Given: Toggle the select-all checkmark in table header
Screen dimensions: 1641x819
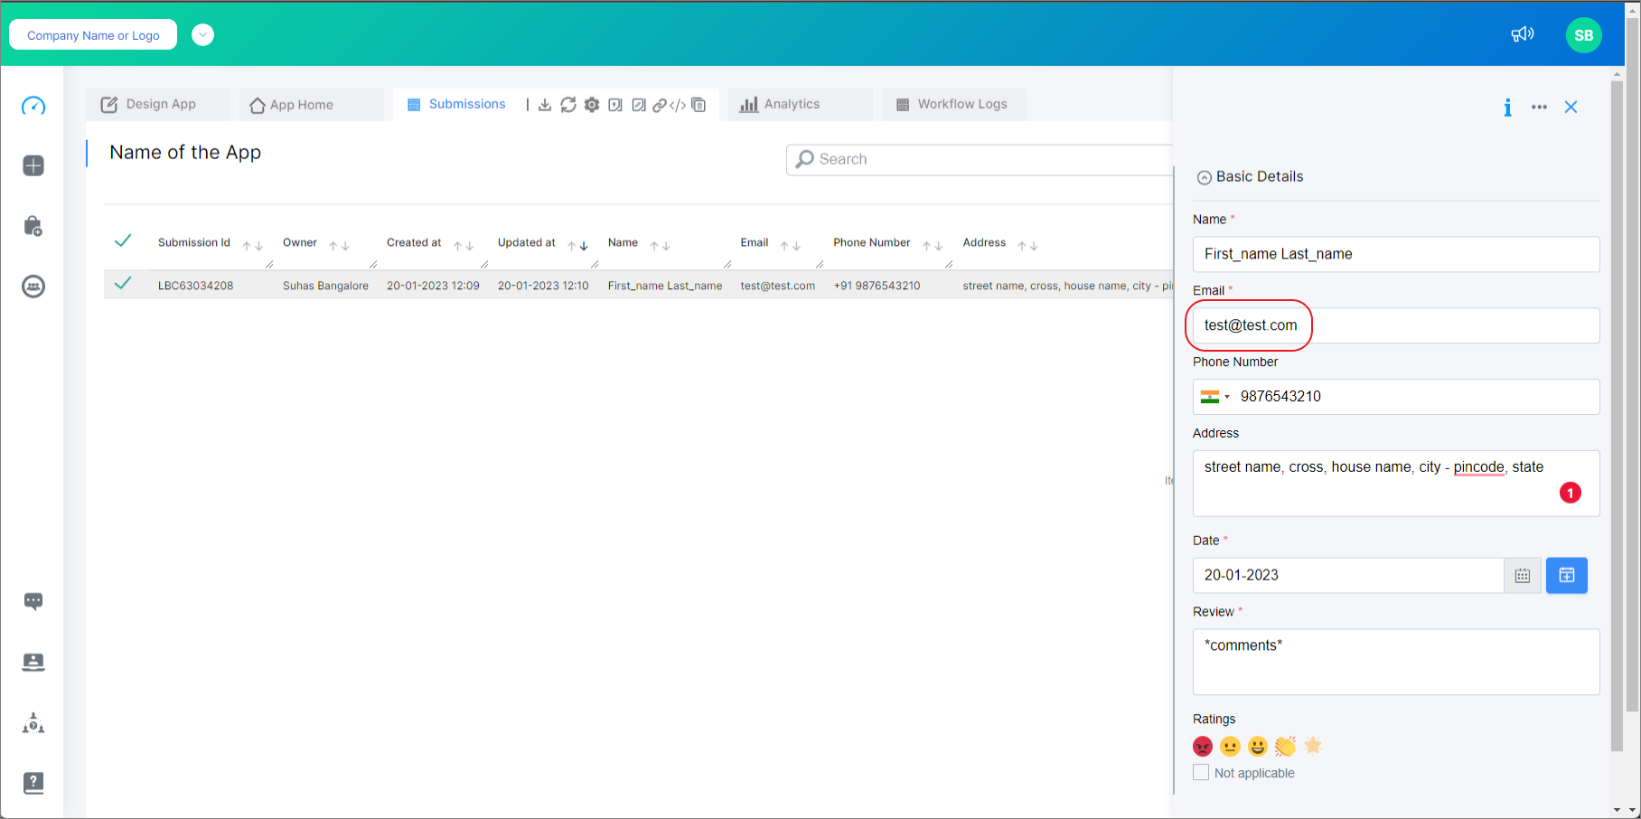Looking at the screenshot, I should 123,241.
